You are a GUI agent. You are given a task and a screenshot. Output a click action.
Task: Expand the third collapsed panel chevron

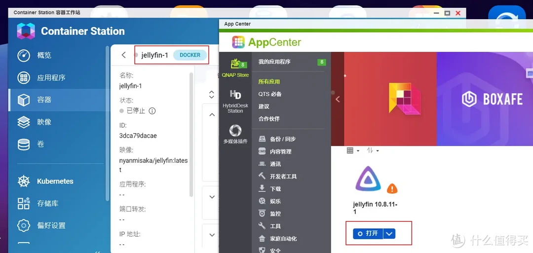coord(212,235)
